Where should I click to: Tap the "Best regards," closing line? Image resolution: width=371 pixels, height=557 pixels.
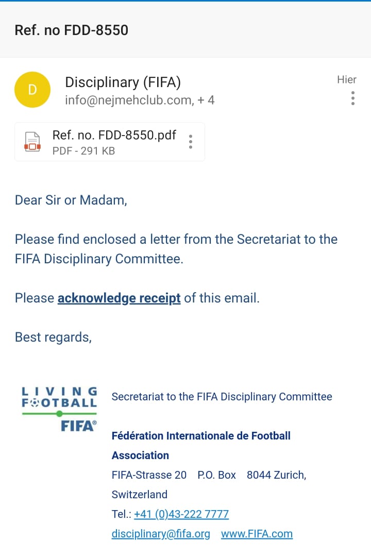coord(53,337)
